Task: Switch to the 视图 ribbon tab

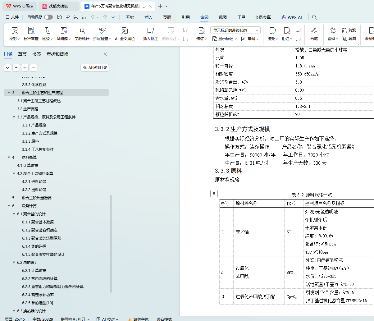Action: pos(222,17)
